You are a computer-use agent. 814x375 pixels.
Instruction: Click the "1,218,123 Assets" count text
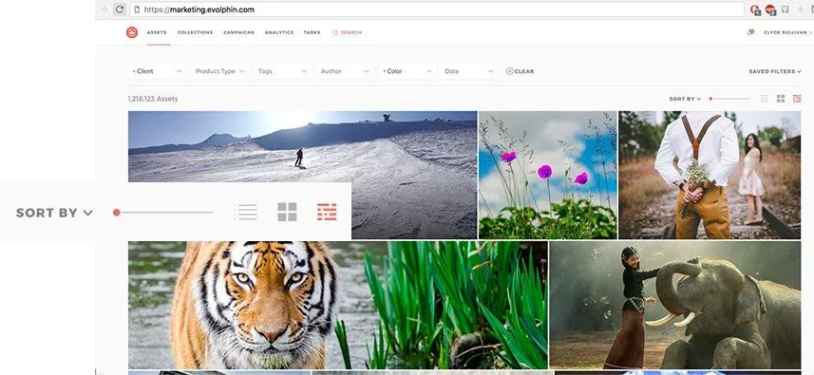click(x=153, y=99)
